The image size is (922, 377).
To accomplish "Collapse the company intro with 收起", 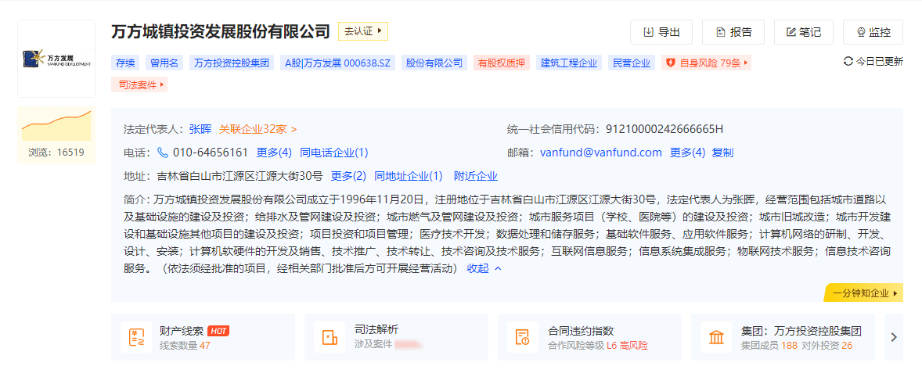I will point(484,268).
